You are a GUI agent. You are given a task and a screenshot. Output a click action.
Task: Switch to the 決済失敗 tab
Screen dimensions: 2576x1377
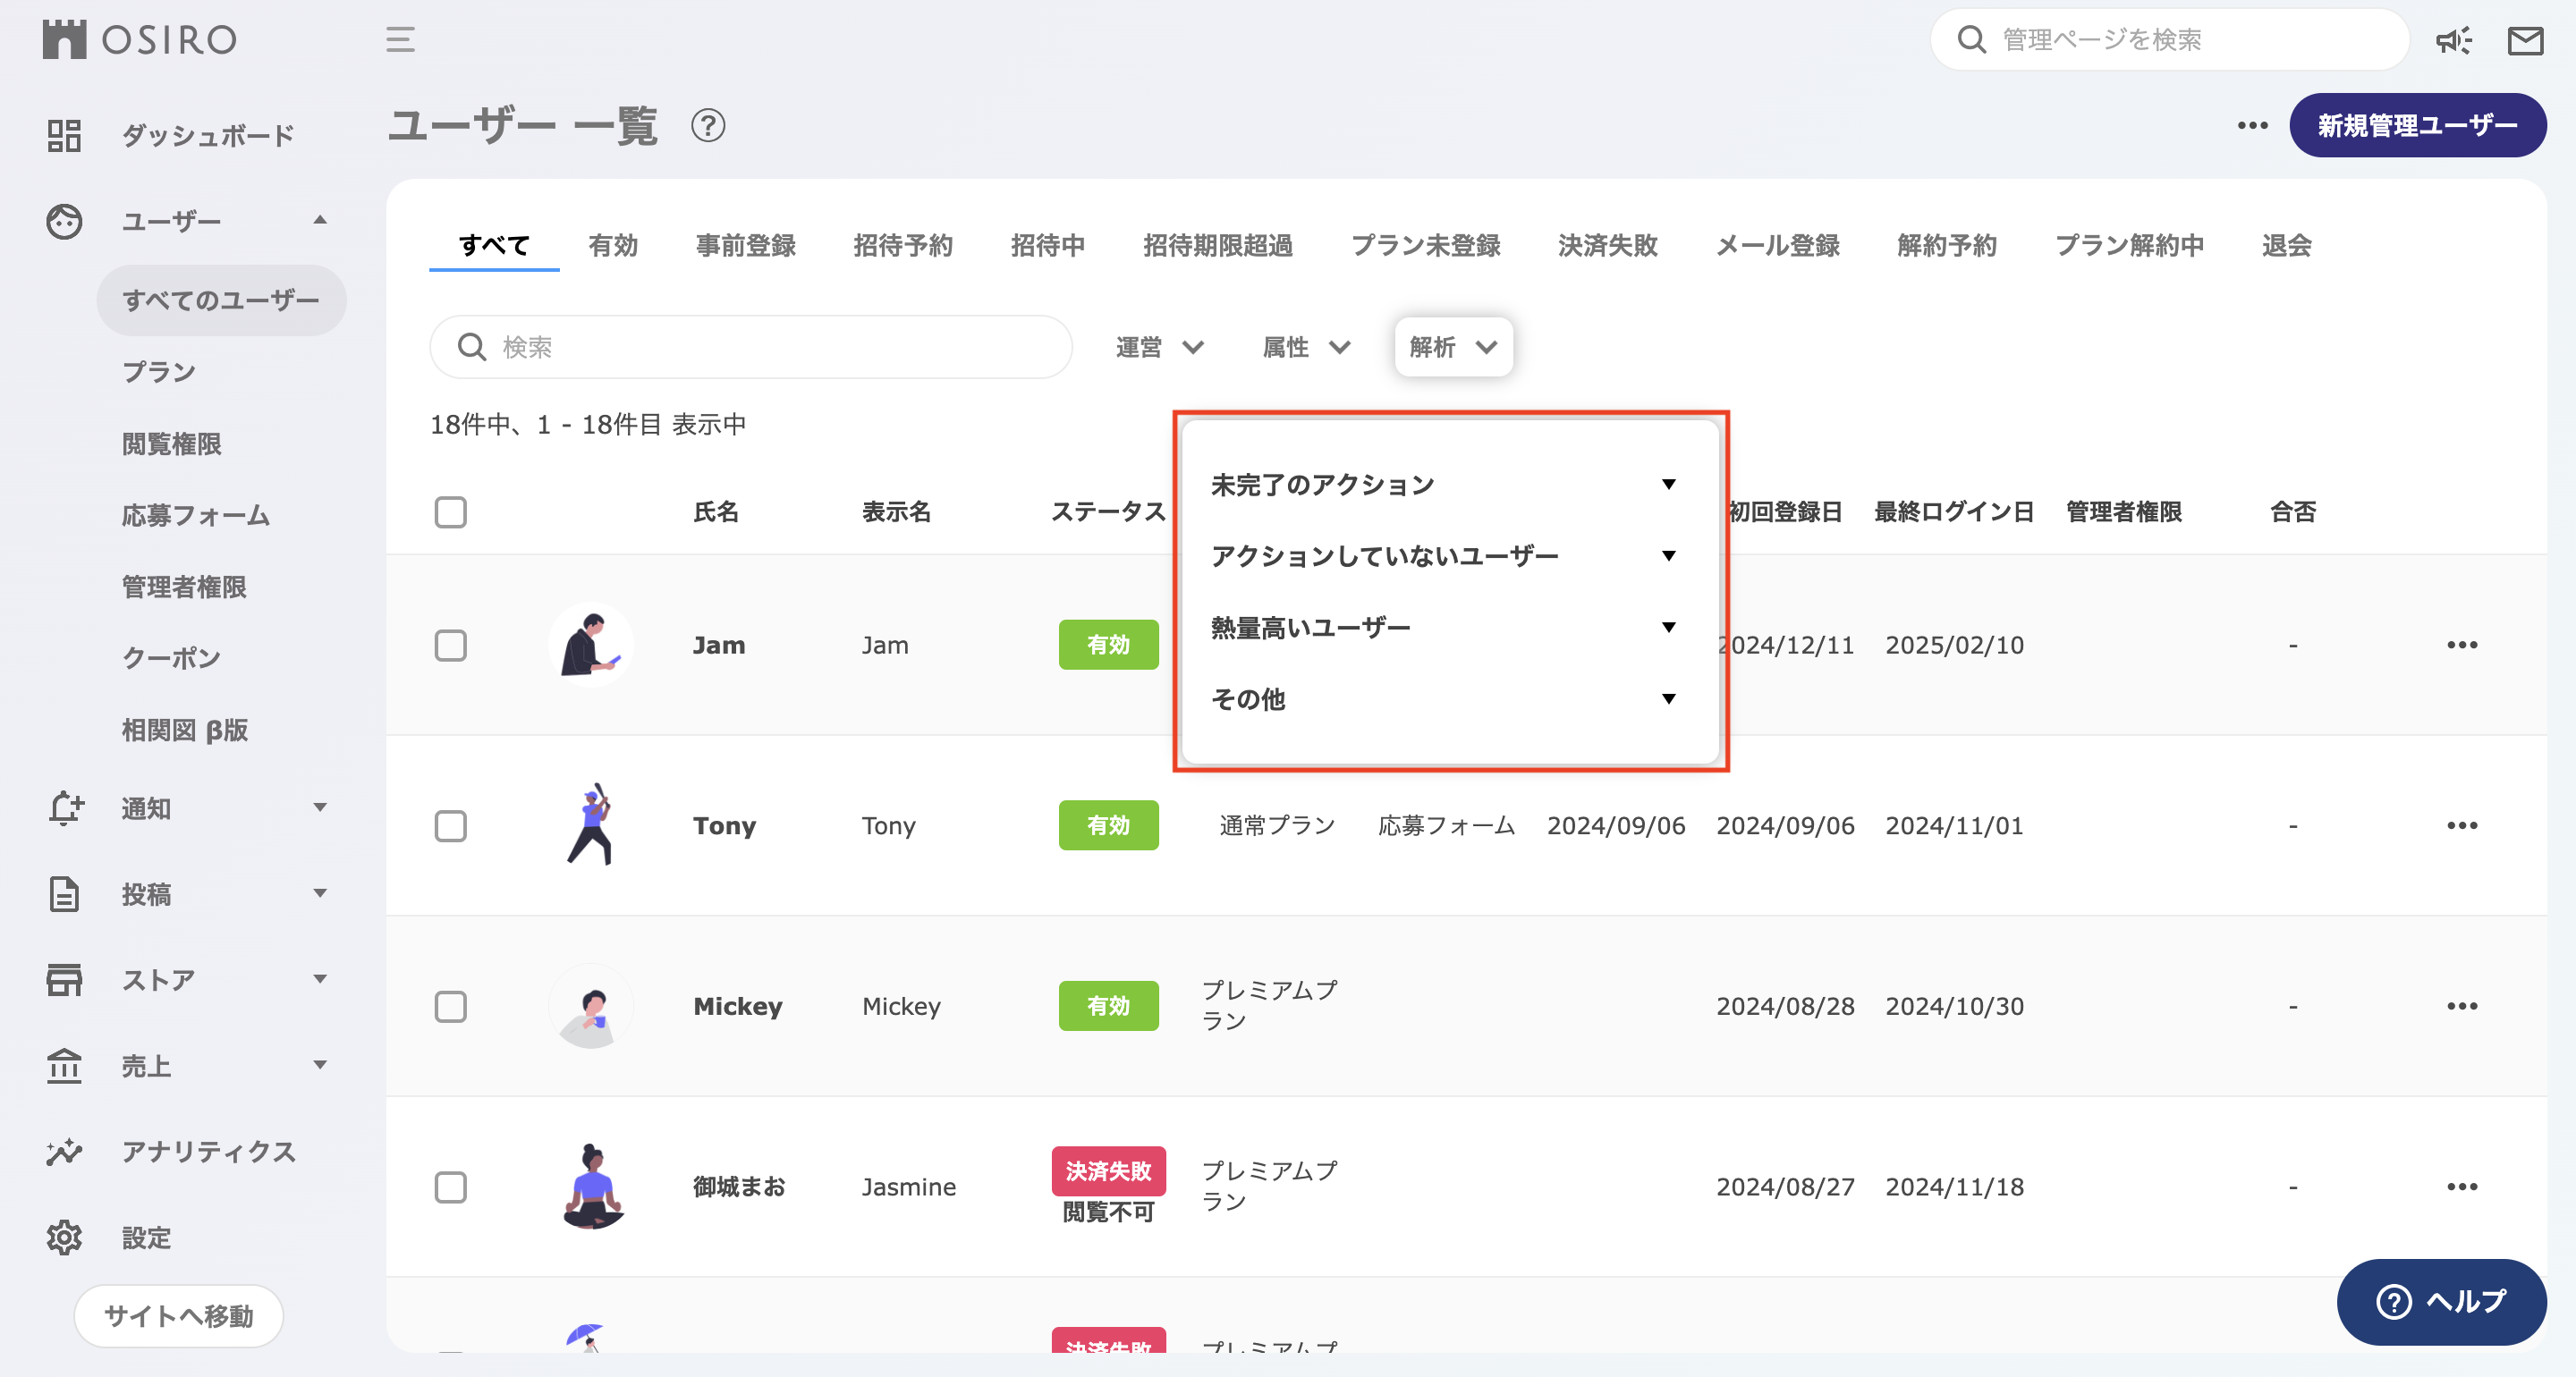[1607, 245]
